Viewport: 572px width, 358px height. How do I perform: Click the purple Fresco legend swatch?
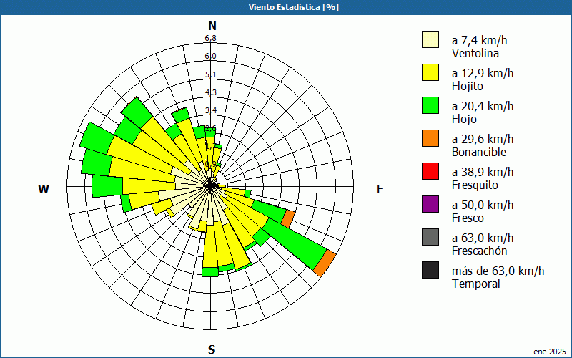[x=430, y=204]
